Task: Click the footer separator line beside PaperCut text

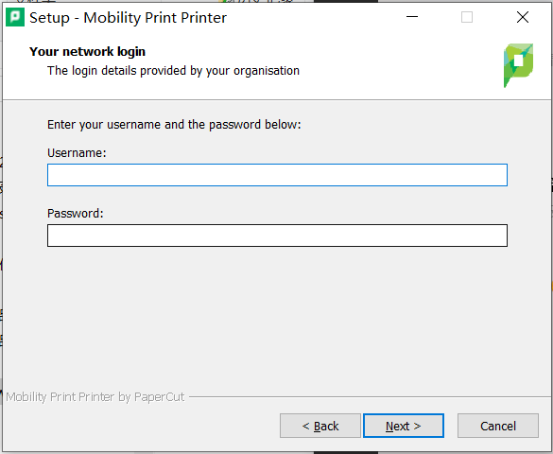Action: pos(370,397)
